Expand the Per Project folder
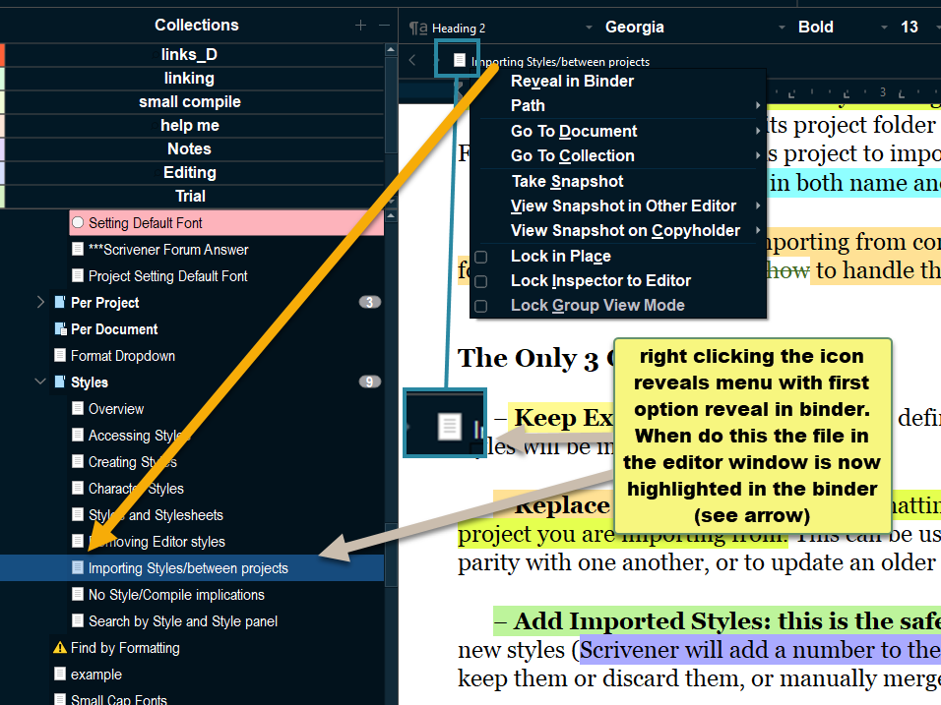Viewport: 941px width, 705px height. coord(40,302)
